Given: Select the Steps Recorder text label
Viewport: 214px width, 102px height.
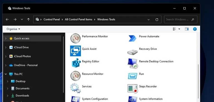Looking at the screenshot, I should [148, 86].
